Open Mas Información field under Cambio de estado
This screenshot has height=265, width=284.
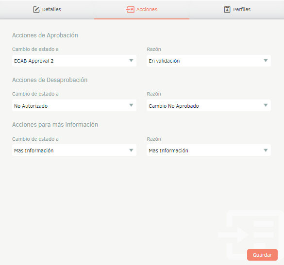click(x=74, y=150)
